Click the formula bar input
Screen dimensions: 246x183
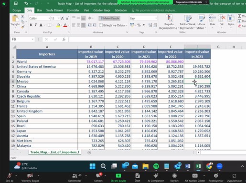click(157, 39)
